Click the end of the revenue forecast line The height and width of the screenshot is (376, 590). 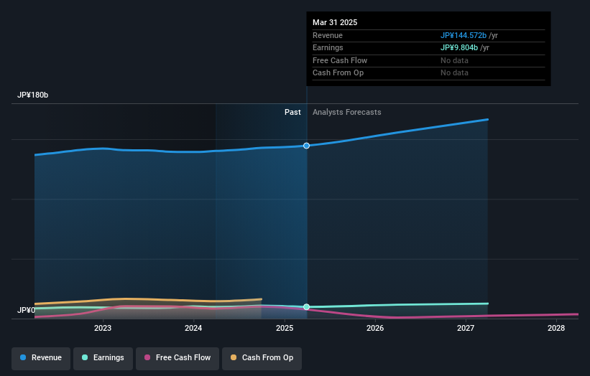pos(488,120)
